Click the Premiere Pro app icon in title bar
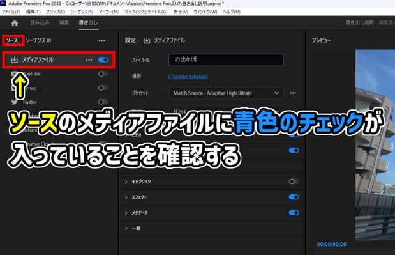The image size is (395, 255). [x=3, y=3]
